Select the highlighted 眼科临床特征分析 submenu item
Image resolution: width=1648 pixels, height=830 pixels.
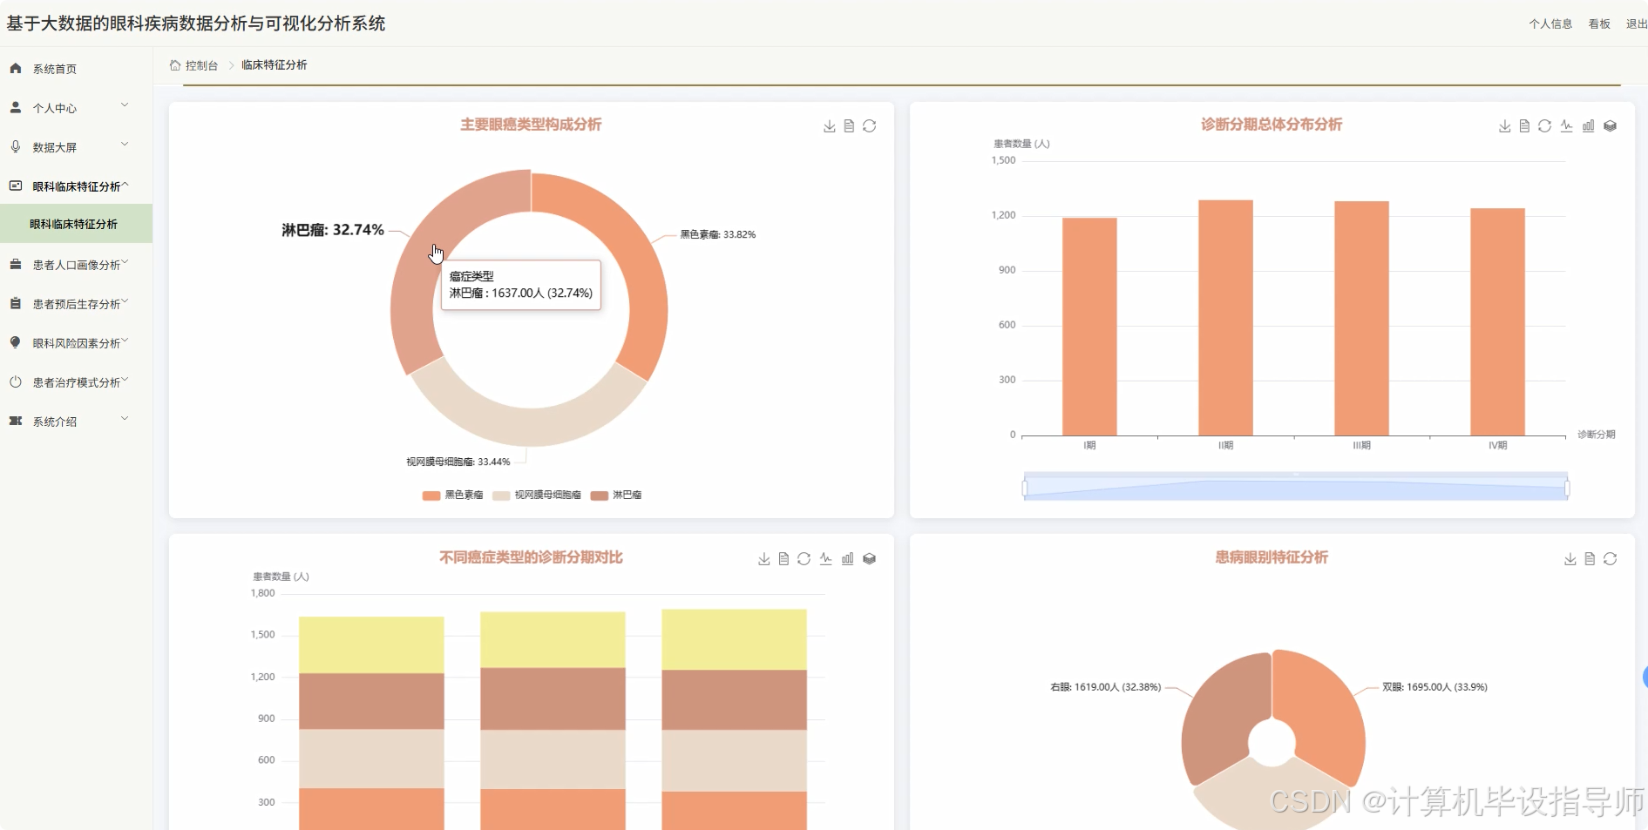(76, 224)
